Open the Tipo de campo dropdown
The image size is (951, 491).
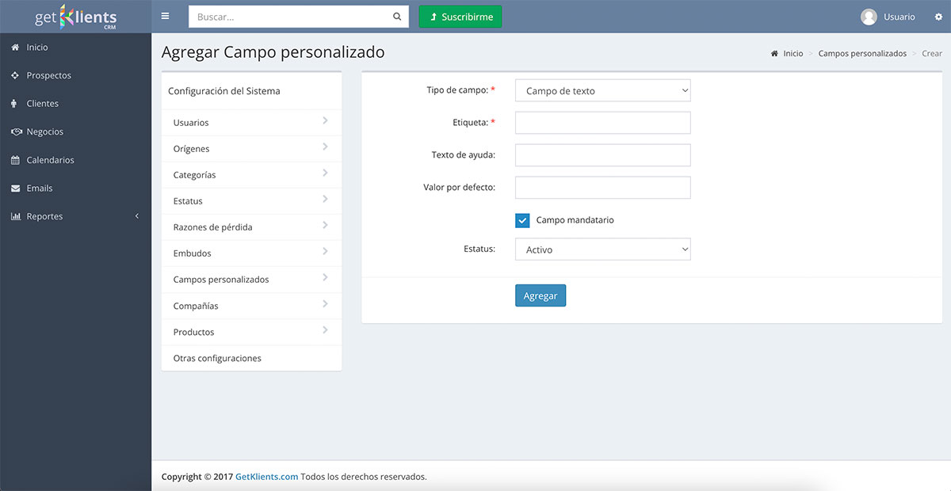click(602, 91)
